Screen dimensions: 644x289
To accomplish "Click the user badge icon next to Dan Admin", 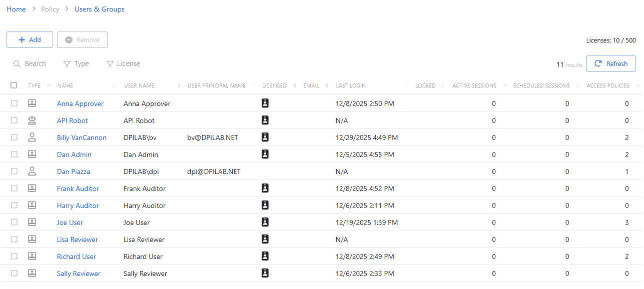I will 32,154.
